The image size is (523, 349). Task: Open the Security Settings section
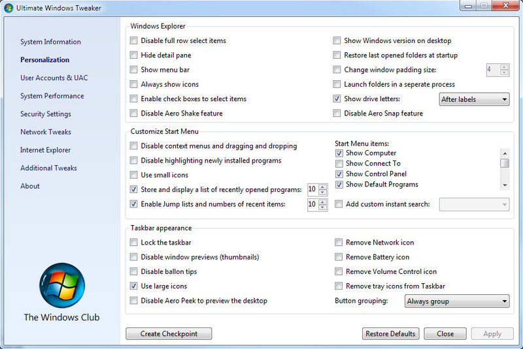(x=46, y=114)
